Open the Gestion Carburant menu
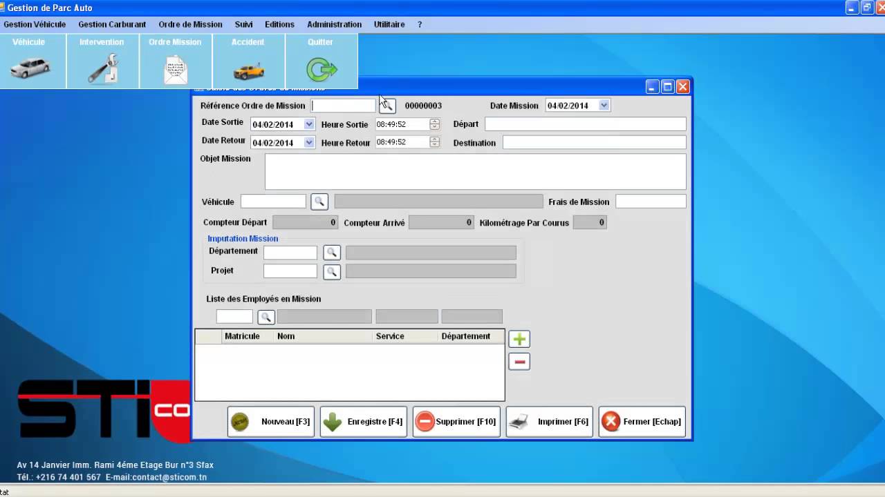885x497 pixels. click(x=112, y=24)
